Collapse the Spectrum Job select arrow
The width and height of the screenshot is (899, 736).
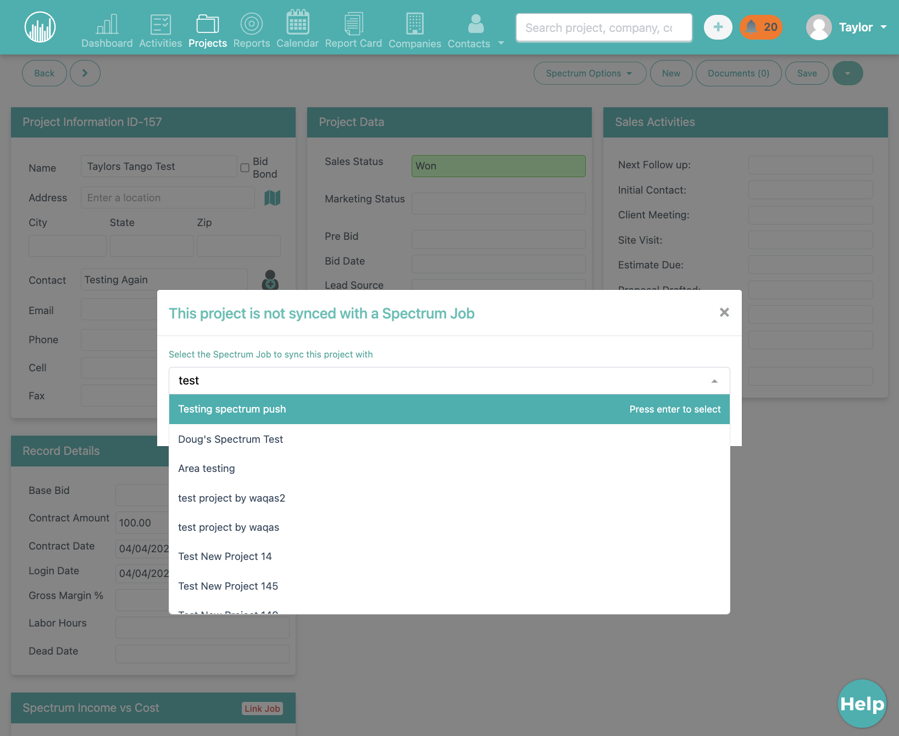714,381
